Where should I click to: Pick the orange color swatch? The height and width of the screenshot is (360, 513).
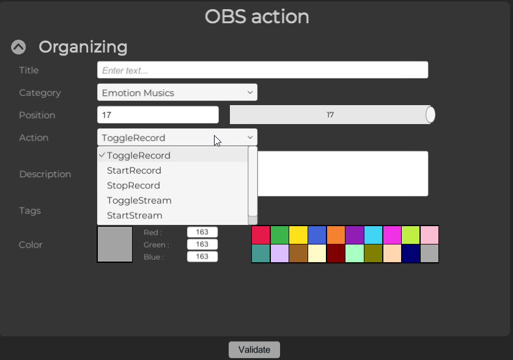(x=336, y=235)
